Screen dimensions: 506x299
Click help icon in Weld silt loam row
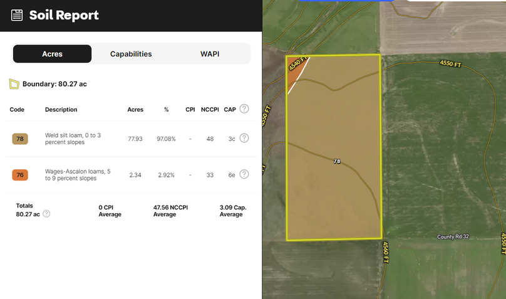point(244,139)
